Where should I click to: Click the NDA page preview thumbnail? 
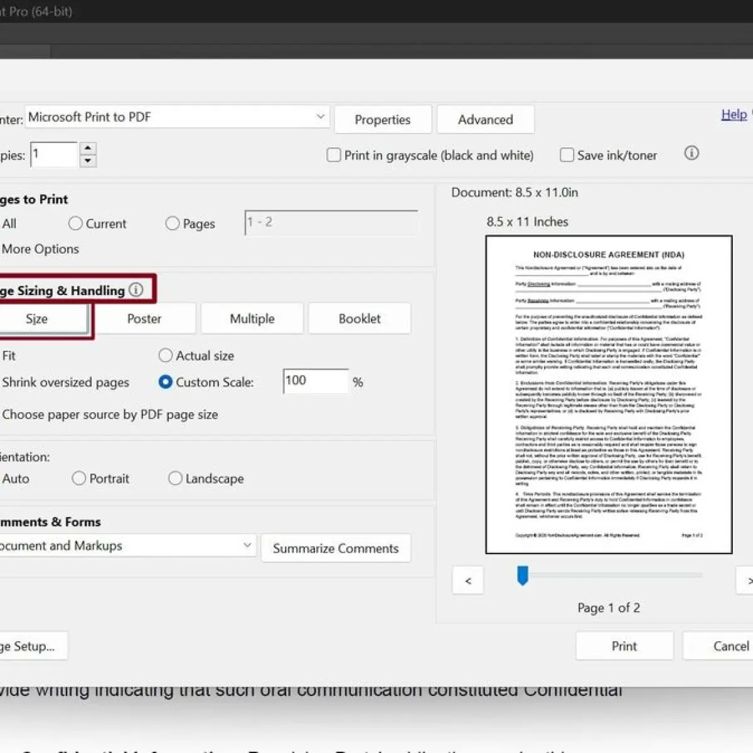[609, 395]
